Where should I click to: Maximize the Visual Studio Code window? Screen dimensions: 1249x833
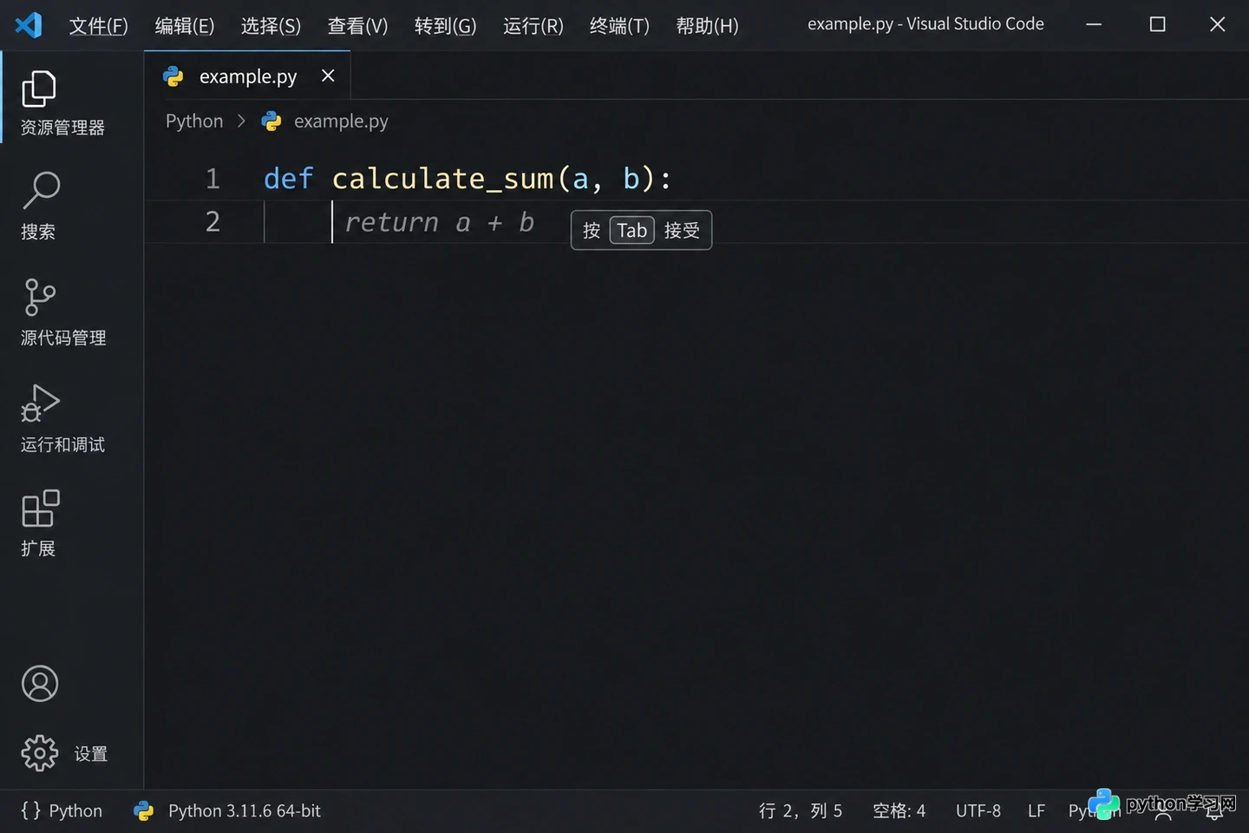click(1157, 24)
